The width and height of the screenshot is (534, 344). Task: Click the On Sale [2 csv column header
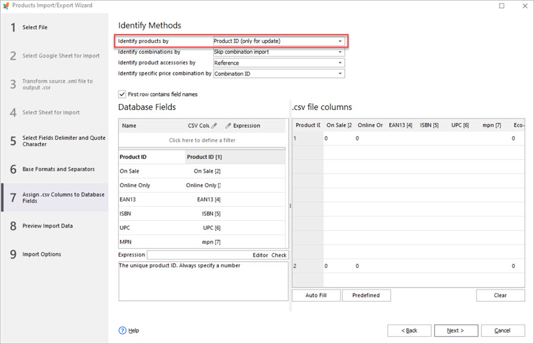(339, 125)
